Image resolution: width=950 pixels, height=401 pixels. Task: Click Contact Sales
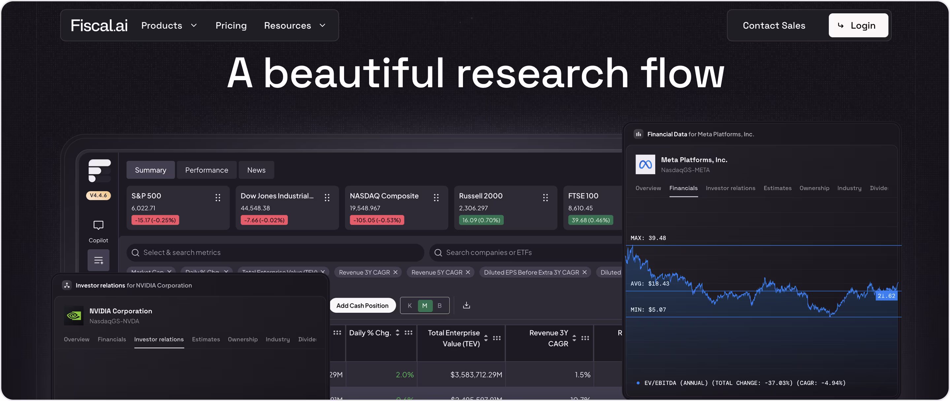click(774, 25)
